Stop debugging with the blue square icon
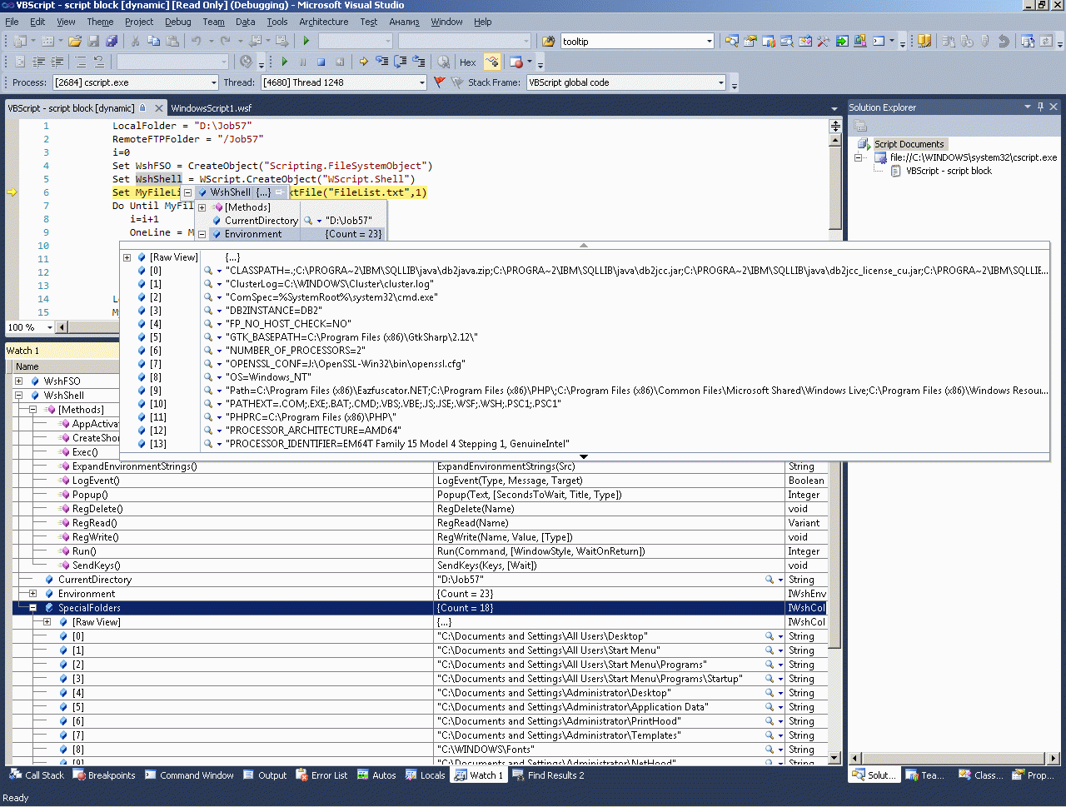Viewport: 1066px width, 807px height. 321,62
